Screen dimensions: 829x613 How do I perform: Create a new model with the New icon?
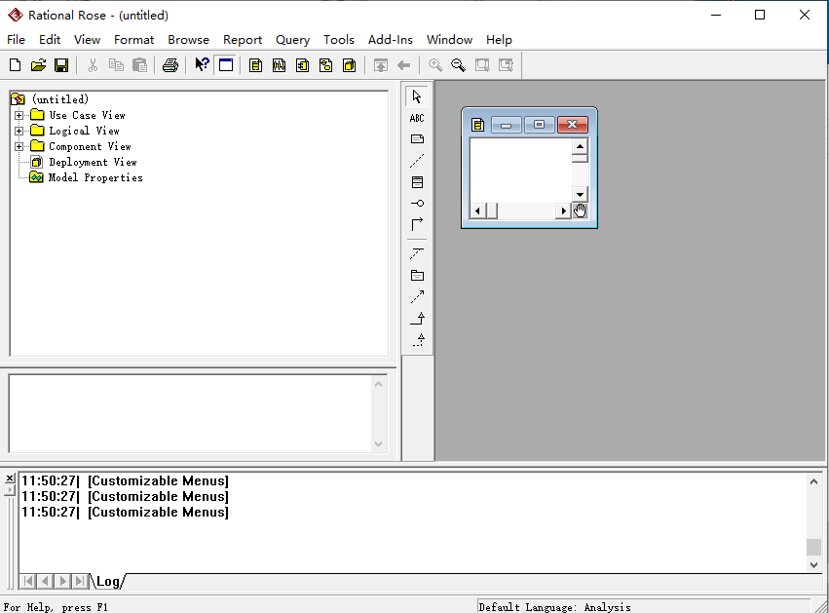coord(16,65)
